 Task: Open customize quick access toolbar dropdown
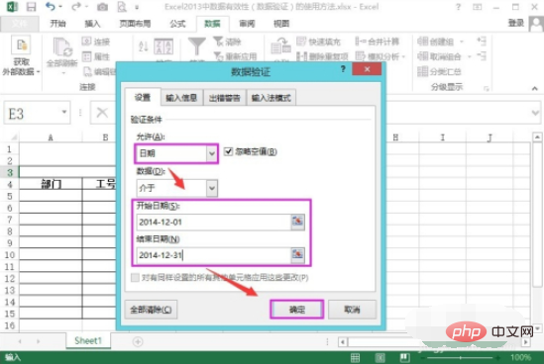click(x=137, y=7)
